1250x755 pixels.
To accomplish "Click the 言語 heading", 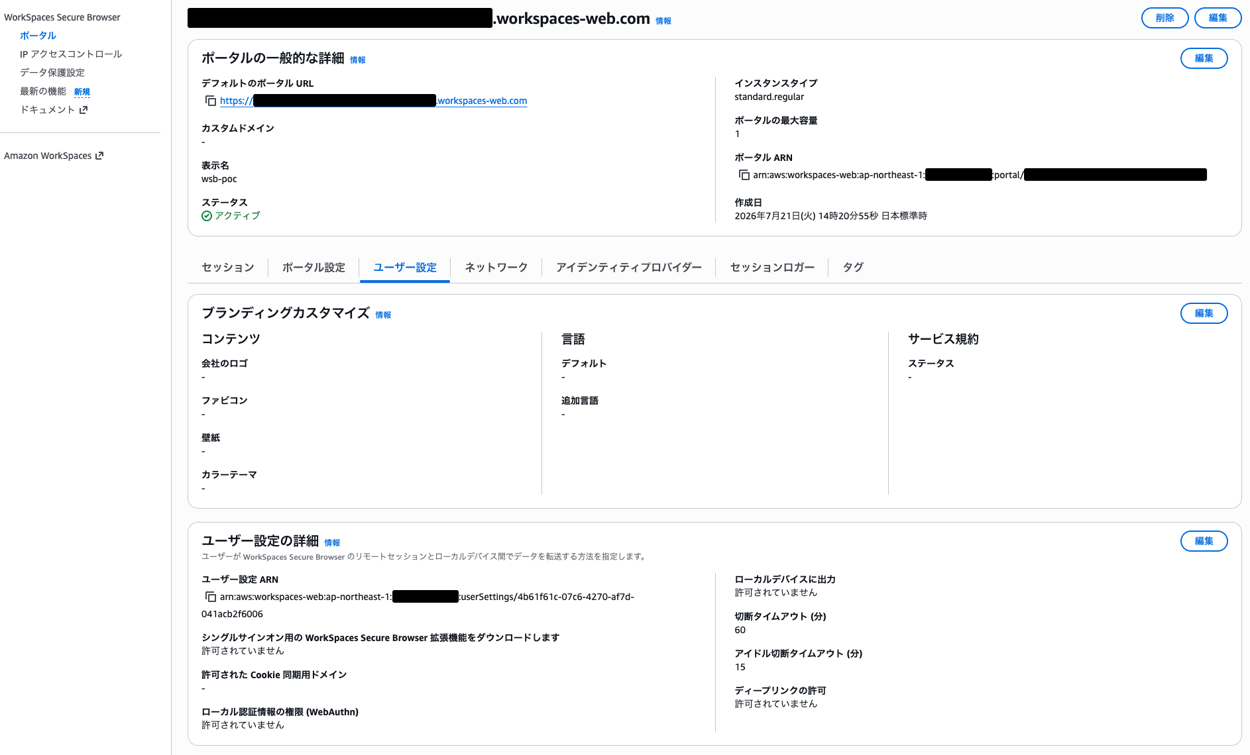I will [573, 339].
